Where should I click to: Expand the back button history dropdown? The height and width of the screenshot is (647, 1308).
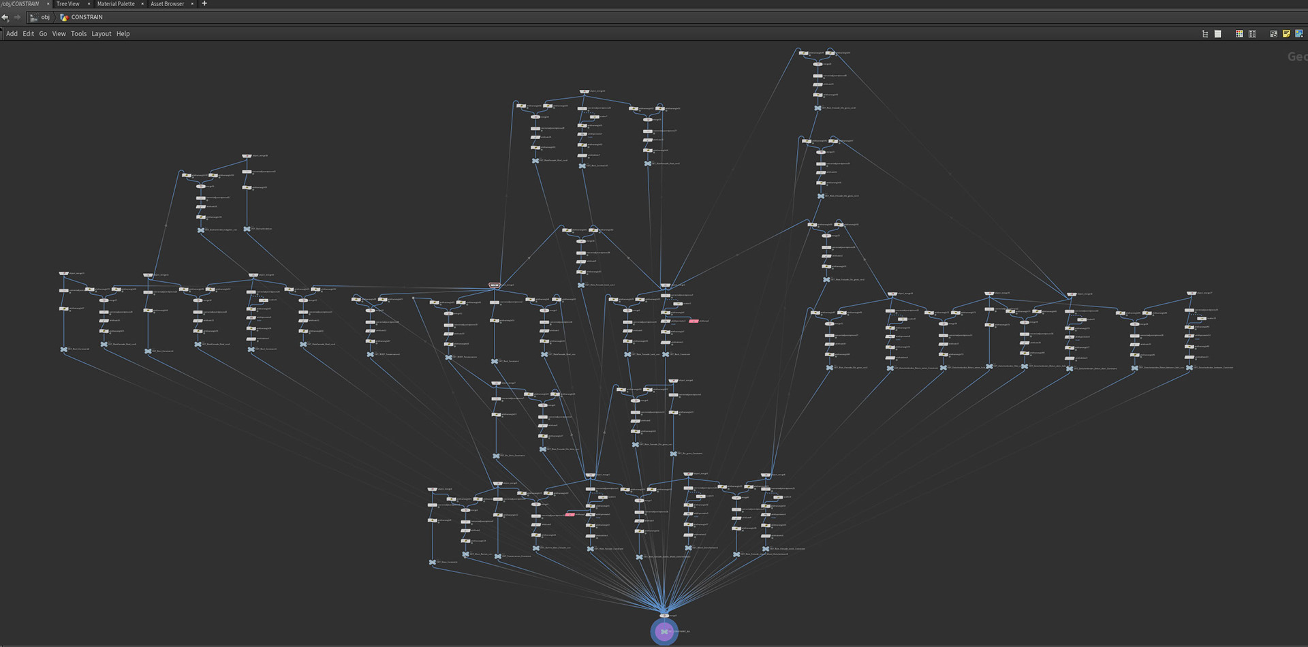coord(9,21)
